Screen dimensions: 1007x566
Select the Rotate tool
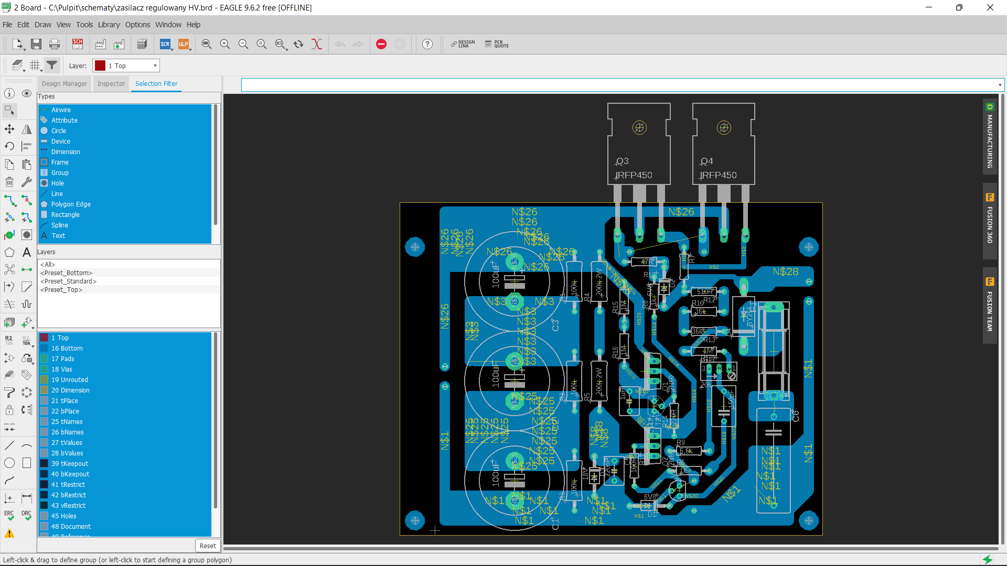click(x=9, y=146)
